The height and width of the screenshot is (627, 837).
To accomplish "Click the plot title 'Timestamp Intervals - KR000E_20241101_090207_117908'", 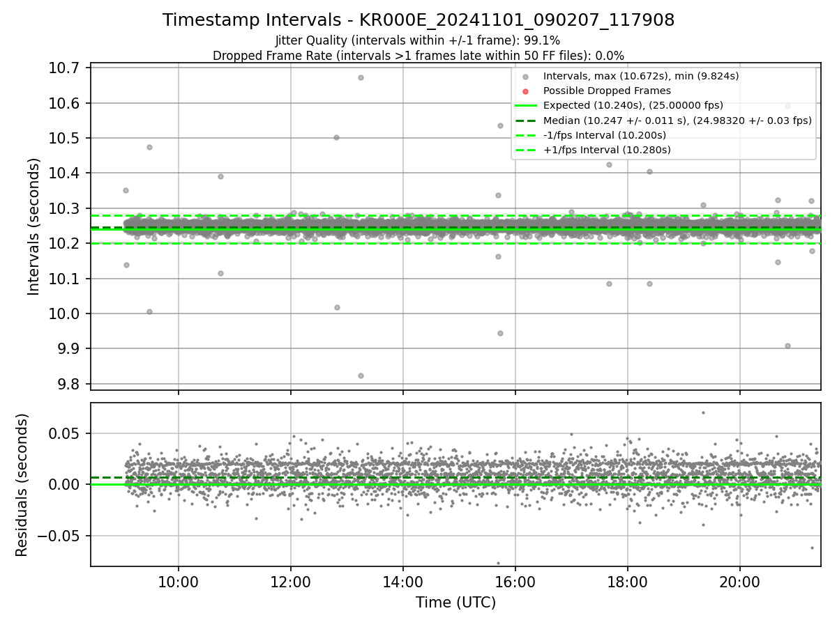I will [x=418, y=20].
